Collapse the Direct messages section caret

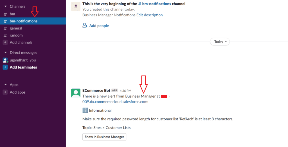5,52
